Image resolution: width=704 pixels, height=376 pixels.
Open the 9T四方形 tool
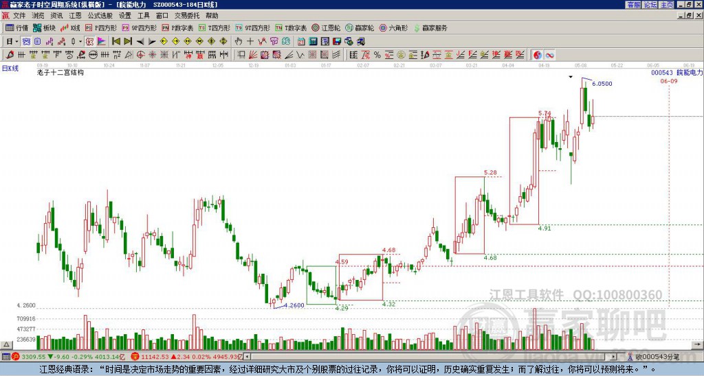point(252,27)
